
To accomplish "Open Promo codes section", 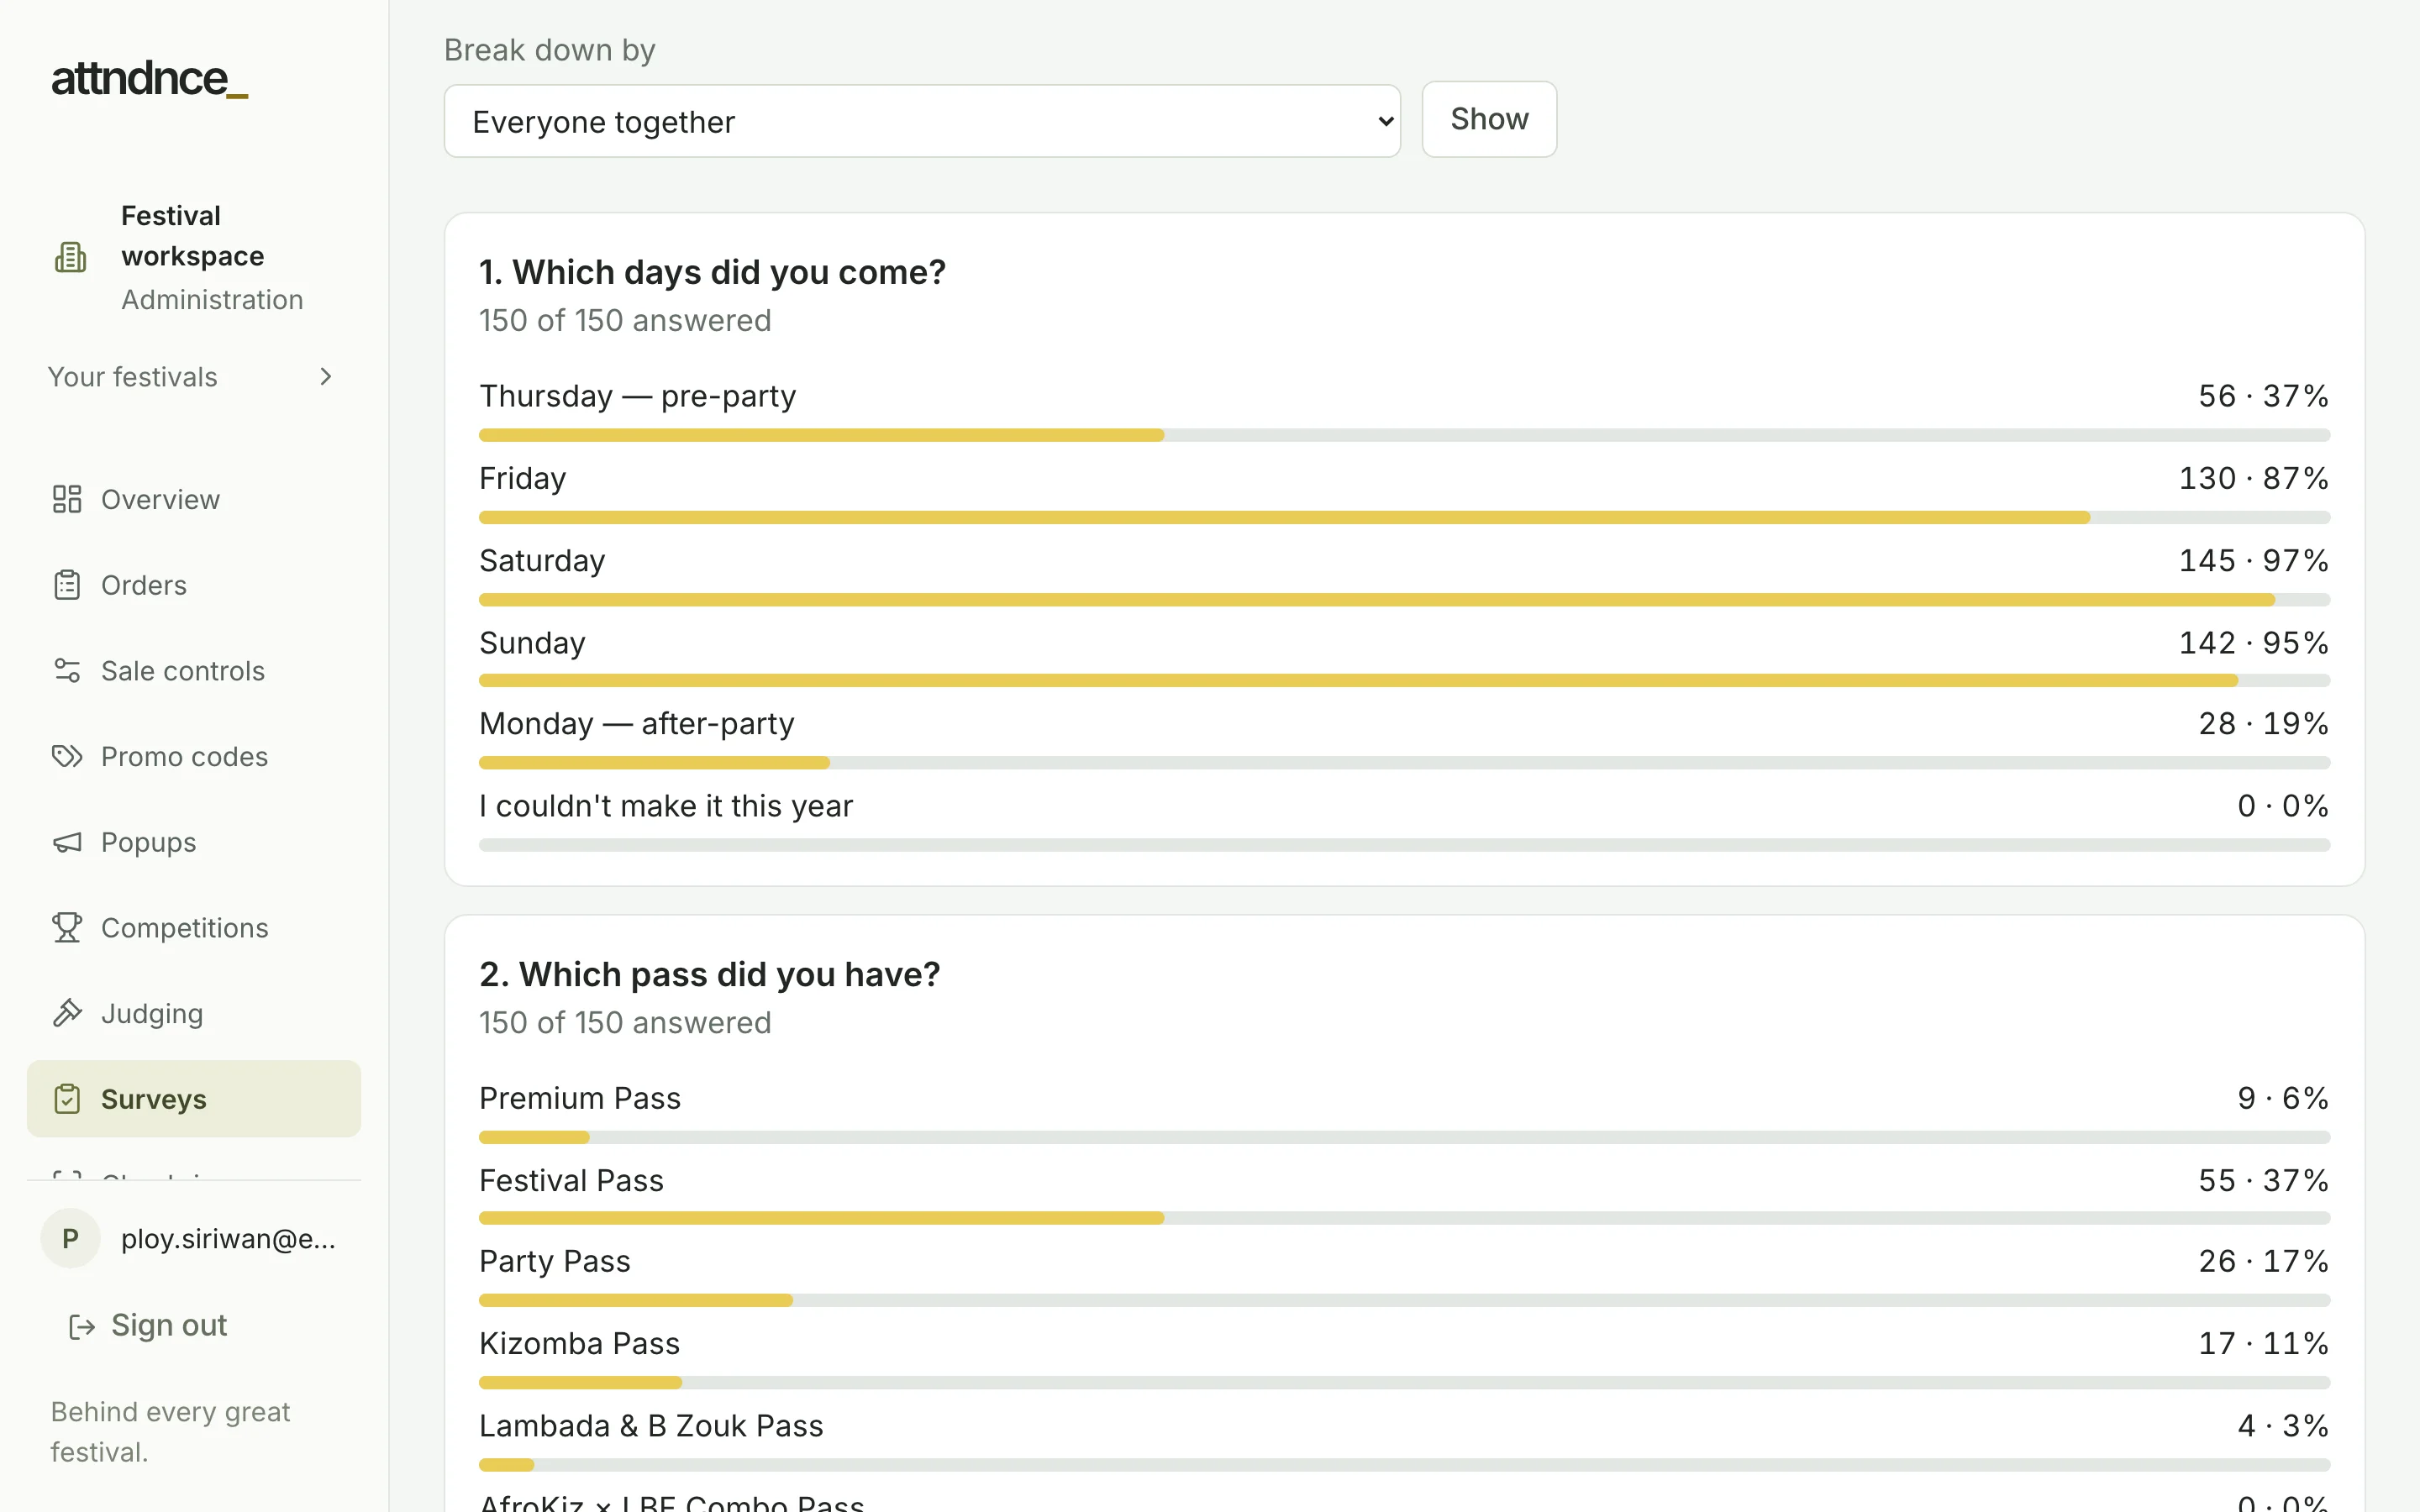I will [x=194, y=756].
